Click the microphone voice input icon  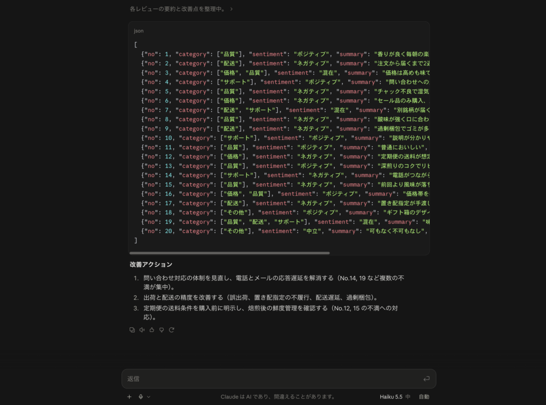pos(141,396)
